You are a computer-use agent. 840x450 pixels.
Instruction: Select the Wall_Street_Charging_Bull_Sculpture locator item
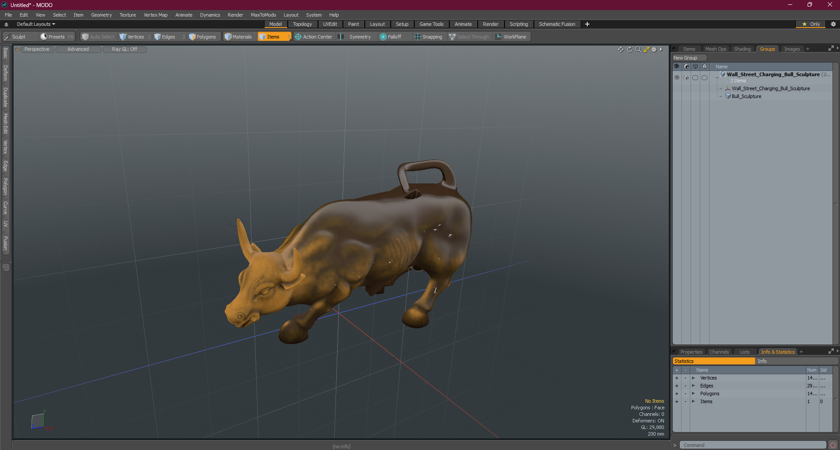point(771,88)
